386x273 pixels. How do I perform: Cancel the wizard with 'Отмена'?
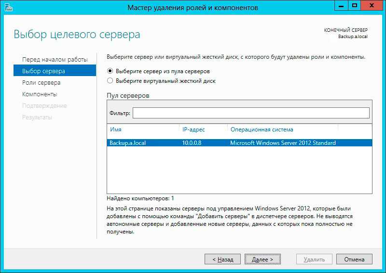[x=354, y=259]
